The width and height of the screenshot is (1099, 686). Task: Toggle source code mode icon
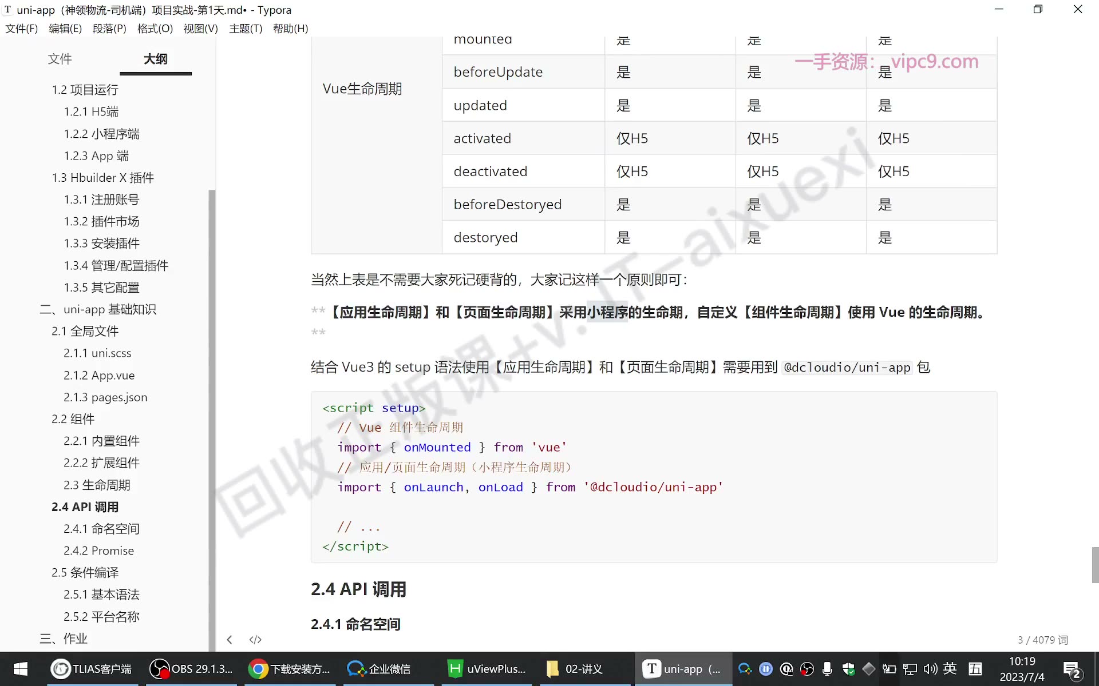coord(255,640)
